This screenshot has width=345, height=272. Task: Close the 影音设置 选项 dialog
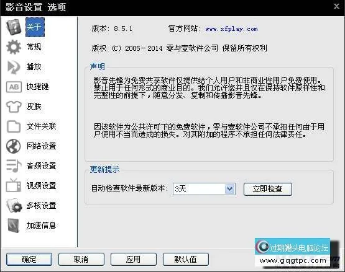[x=336, y=6]
